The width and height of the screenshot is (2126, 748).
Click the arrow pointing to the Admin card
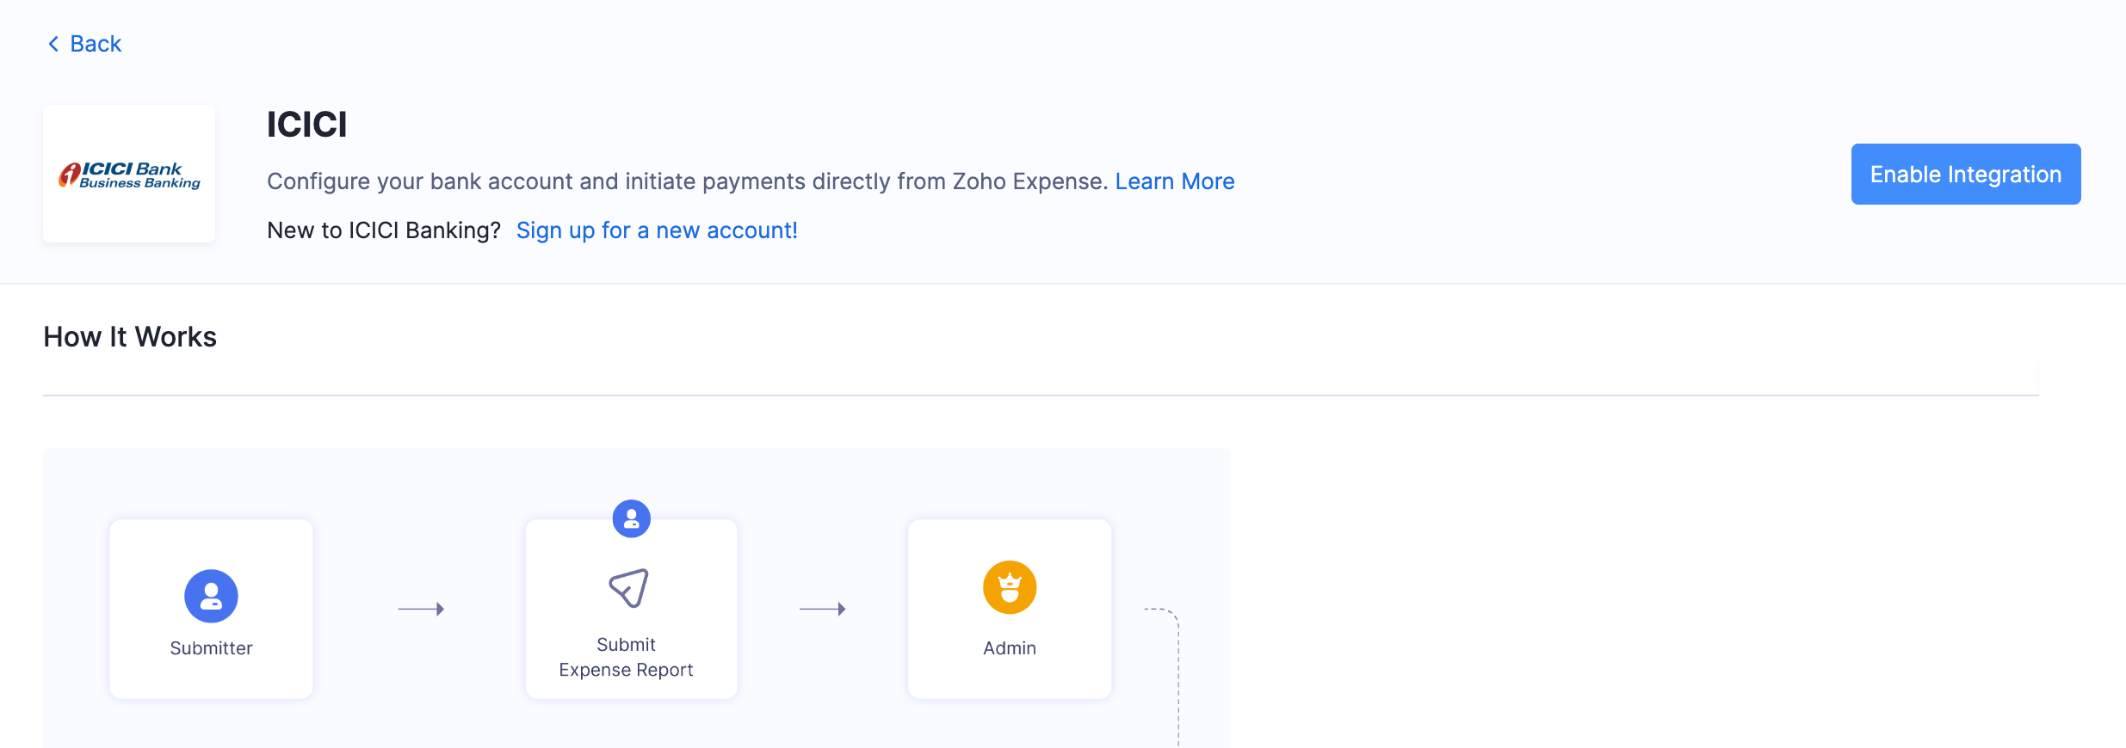click(823, 609)
